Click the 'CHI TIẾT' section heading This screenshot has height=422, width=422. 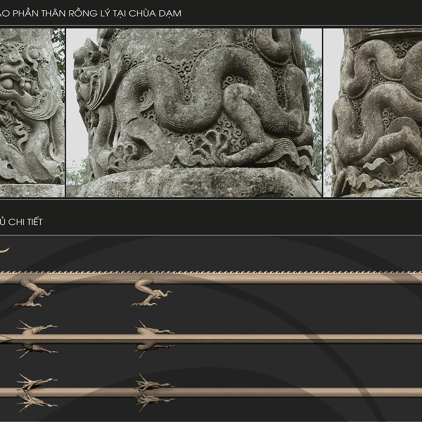21,222
